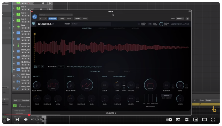Click the LHG_Cheer guitar track icon

coord(18,88)
